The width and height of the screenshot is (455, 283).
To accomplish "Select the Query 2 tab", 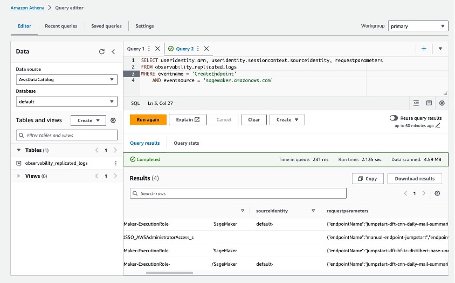I will (184, 49).
